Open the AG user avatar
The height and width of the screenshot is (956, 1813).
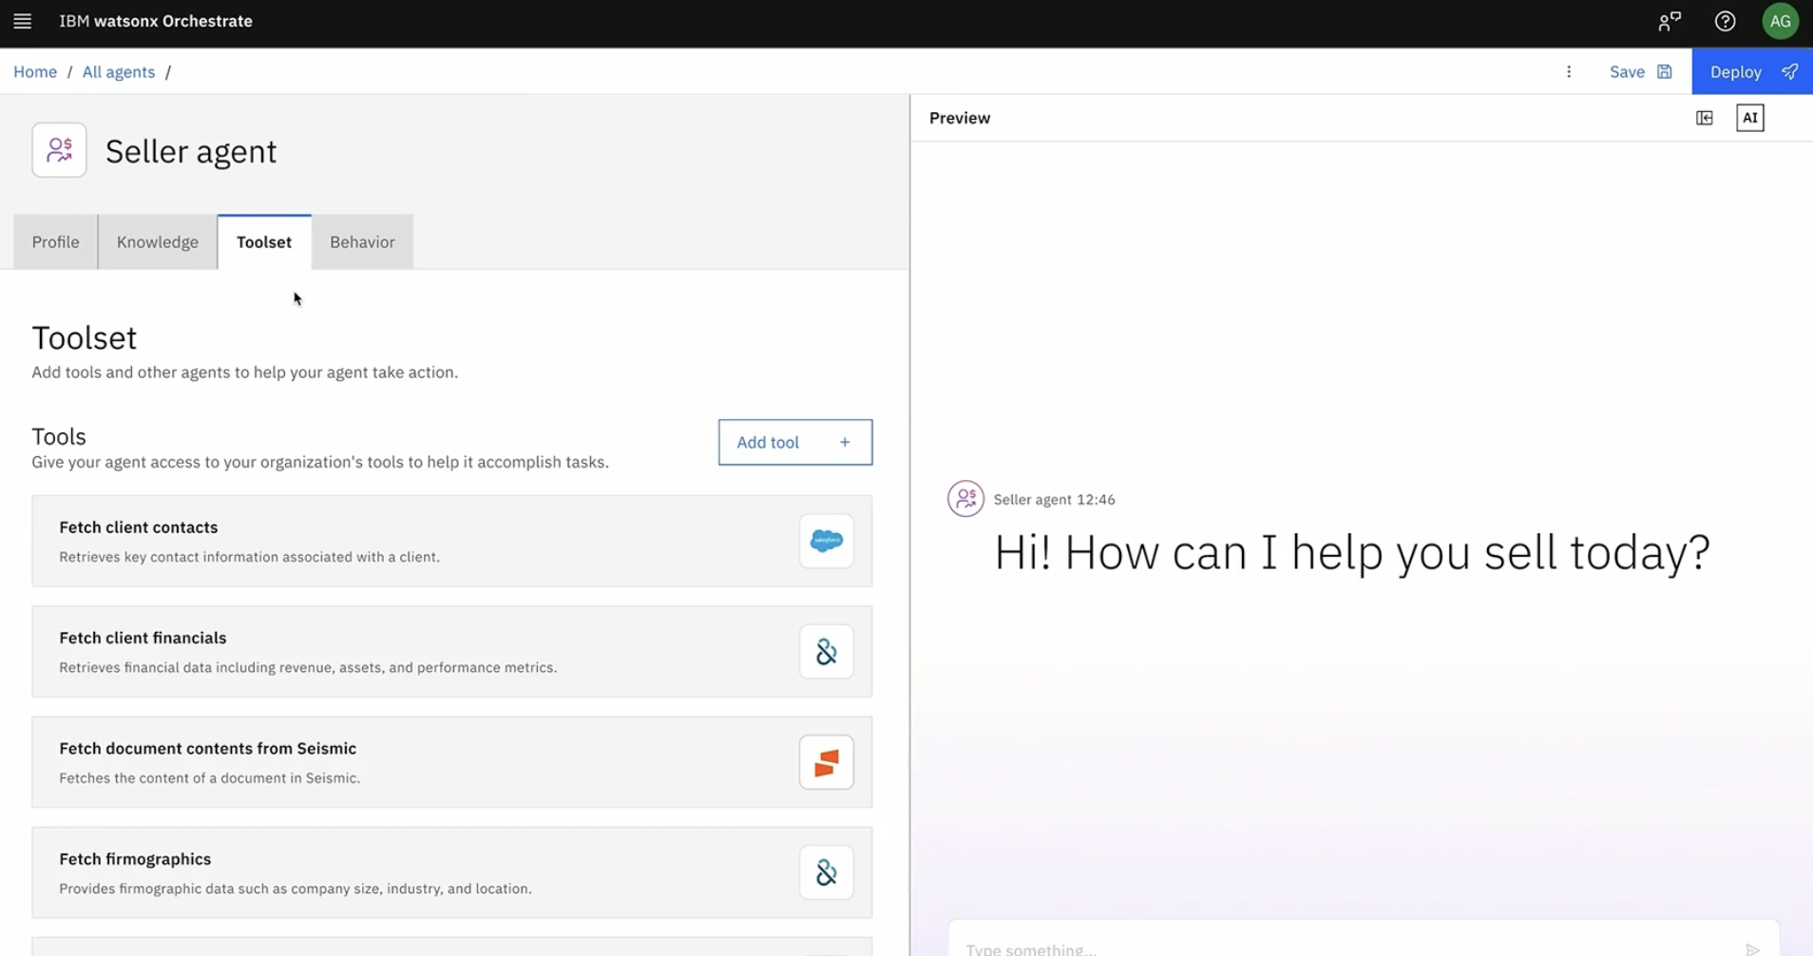click(1780, 21)
